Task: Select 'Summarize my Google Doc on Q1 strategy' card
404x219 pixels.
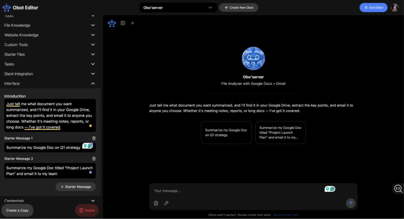Action: point(226,133)
